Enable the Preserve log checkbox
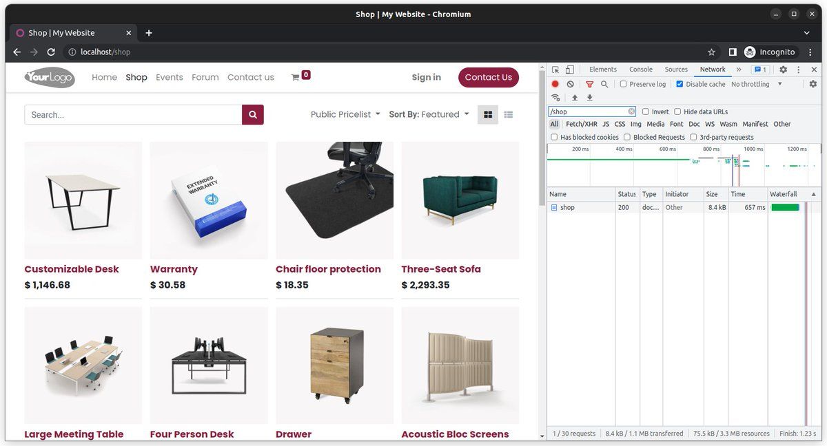827x446 pixels. click(624, 84)
